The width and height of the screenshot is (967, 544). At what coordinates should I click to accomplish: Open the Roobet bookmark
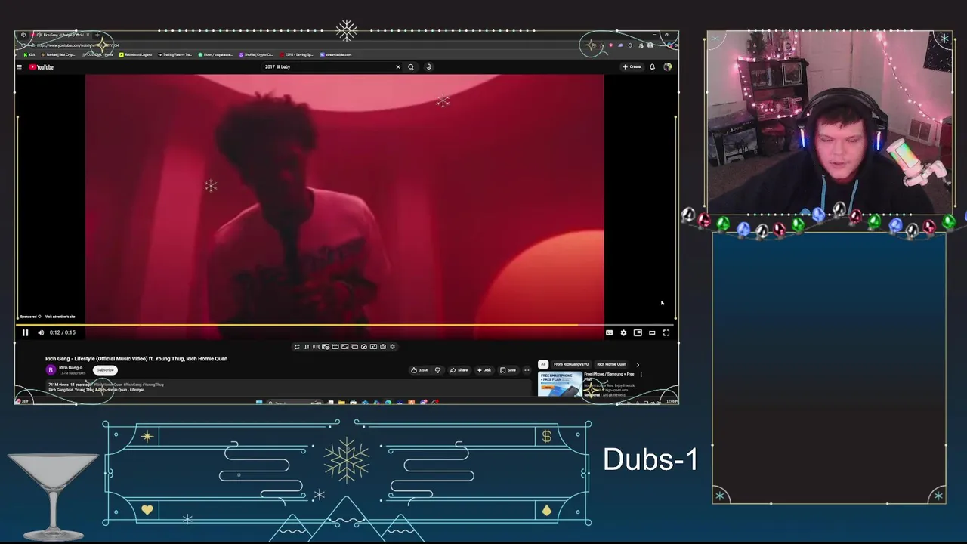pyautogui.click(x=59, y=54)
